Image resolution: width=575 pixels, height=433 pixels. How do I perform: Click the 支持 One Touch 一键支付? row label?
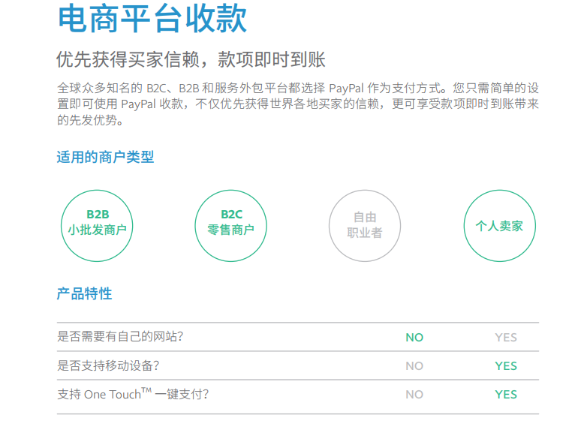[x=133, y=394]
